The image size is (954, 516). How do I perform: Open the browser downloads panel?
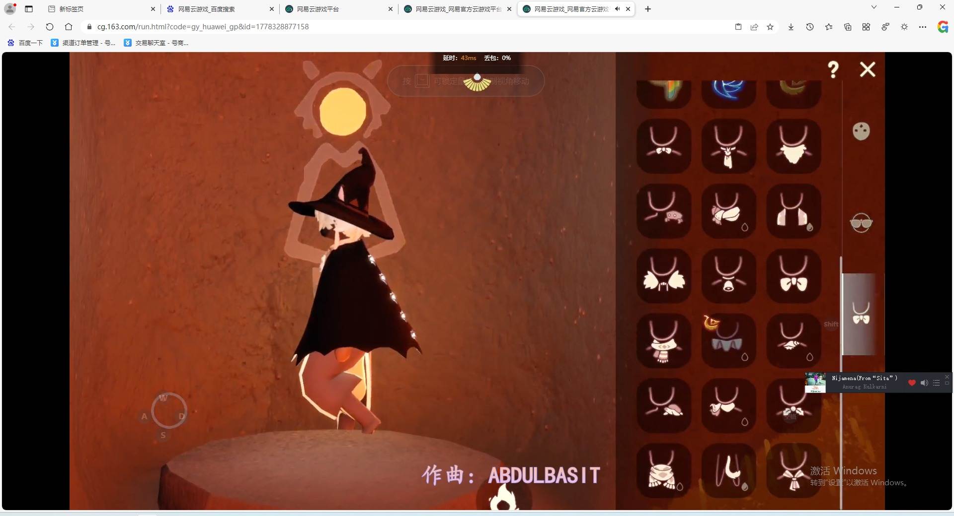(x=791, y=27)
